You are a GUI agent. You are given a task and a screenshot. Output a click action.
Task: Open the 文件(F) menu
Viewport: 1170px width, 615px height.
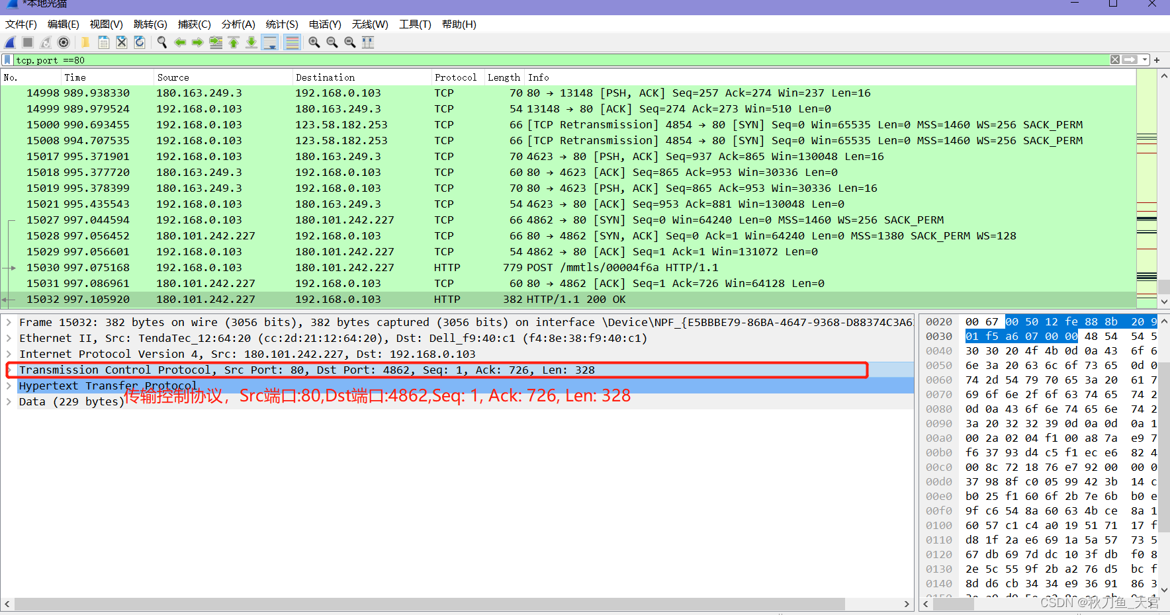pyautogui.click(x=21, y=24)
